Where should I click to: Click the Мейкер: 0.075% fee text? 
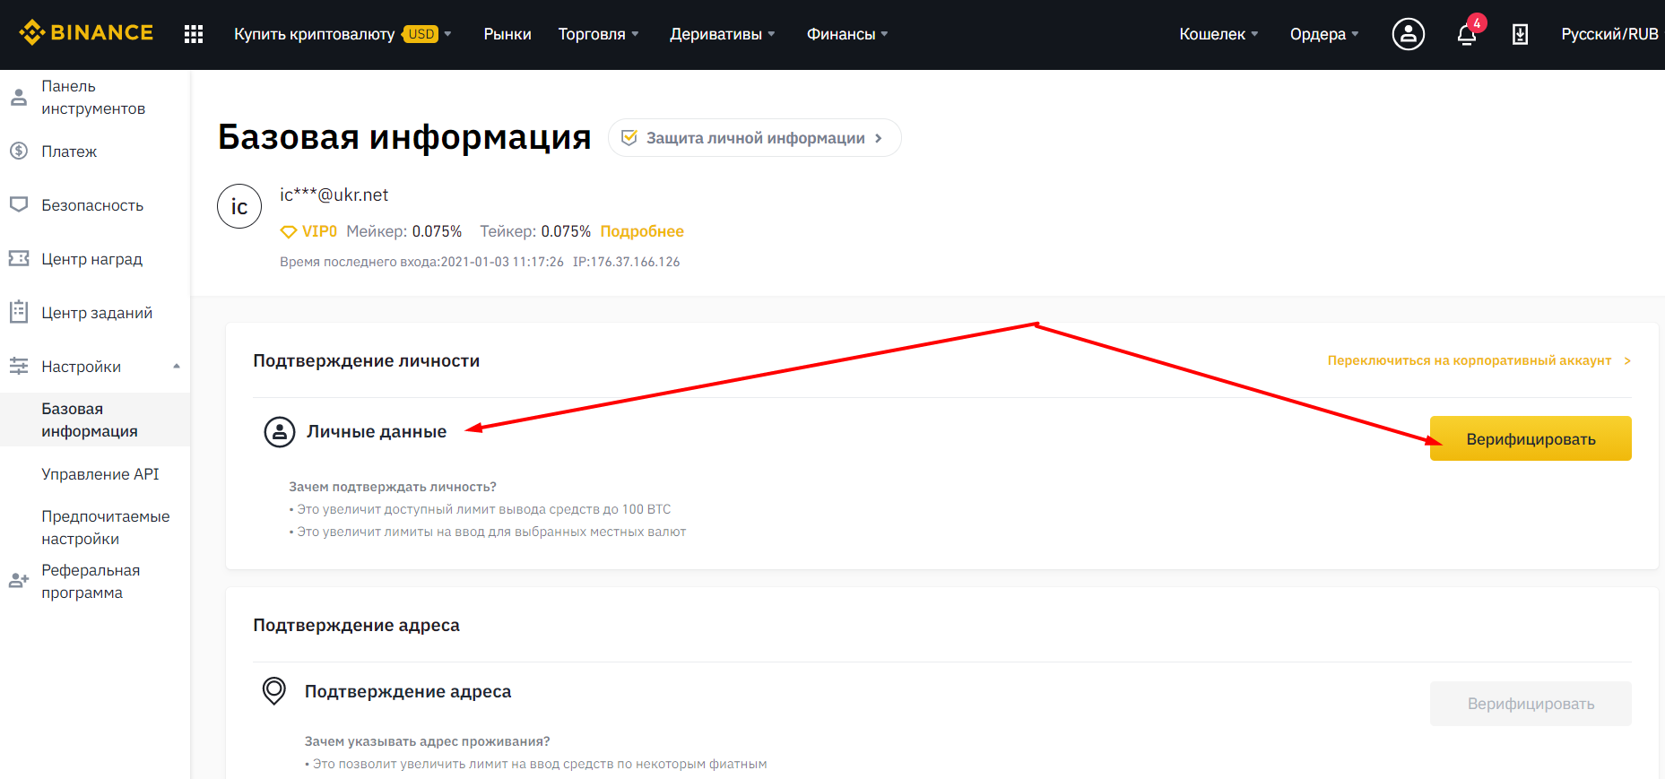(x=403, y=231)
